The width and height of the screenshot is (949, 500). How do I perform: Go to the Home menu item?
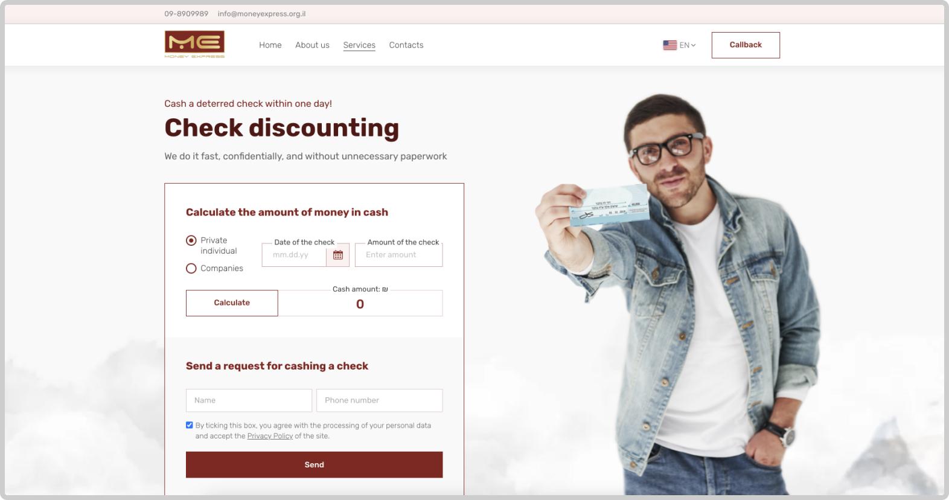pos(270,45)
